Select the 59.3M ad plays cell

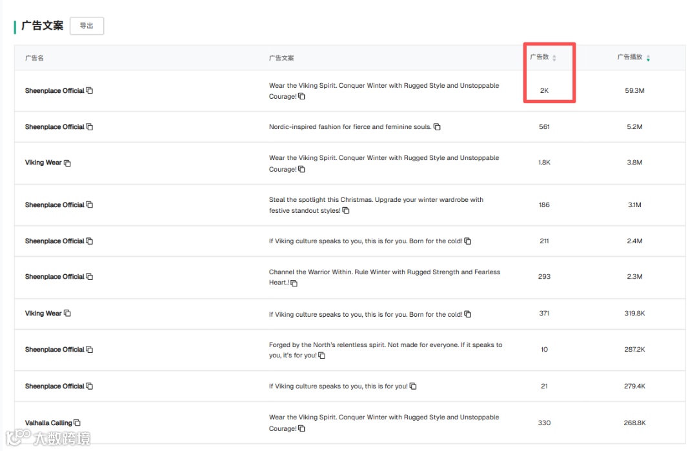[634, 91]
